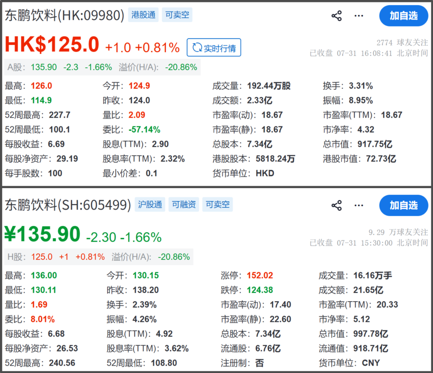
Task: Click 总市值 917.75亿 value
Action: point(375,144)
